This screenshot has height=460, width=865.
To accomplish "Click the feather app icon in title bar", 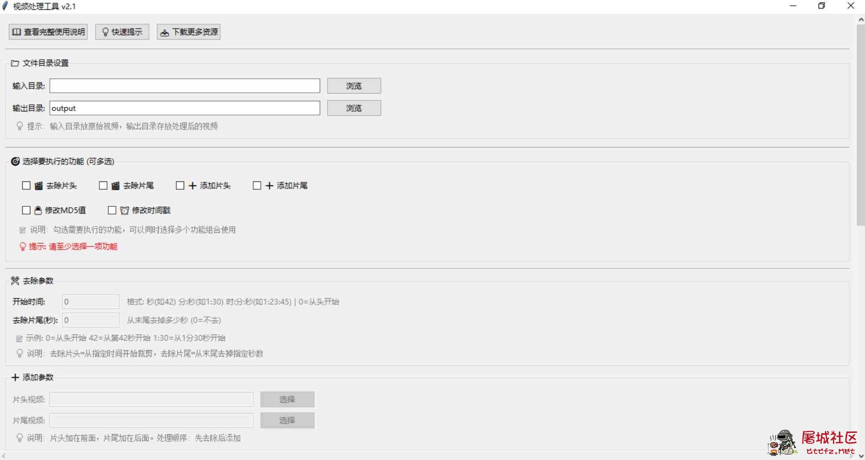I will [x=5, y=6].
